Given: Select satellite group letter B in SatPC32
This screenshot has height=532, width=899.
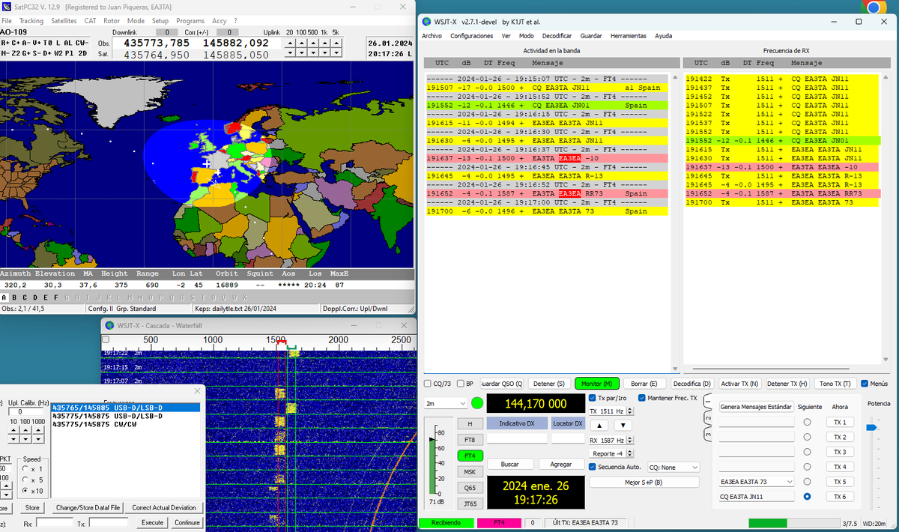Looking at the screenshot, I should (x=15, y=297).
